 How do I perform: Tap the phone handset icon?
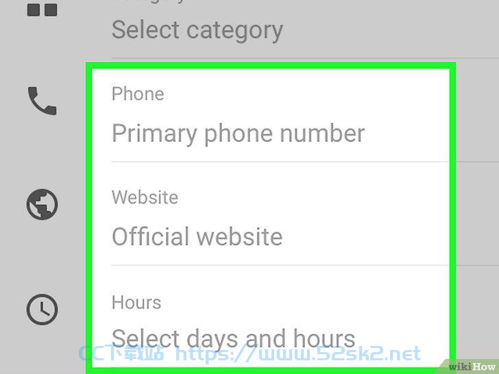(x=42, y=101)
